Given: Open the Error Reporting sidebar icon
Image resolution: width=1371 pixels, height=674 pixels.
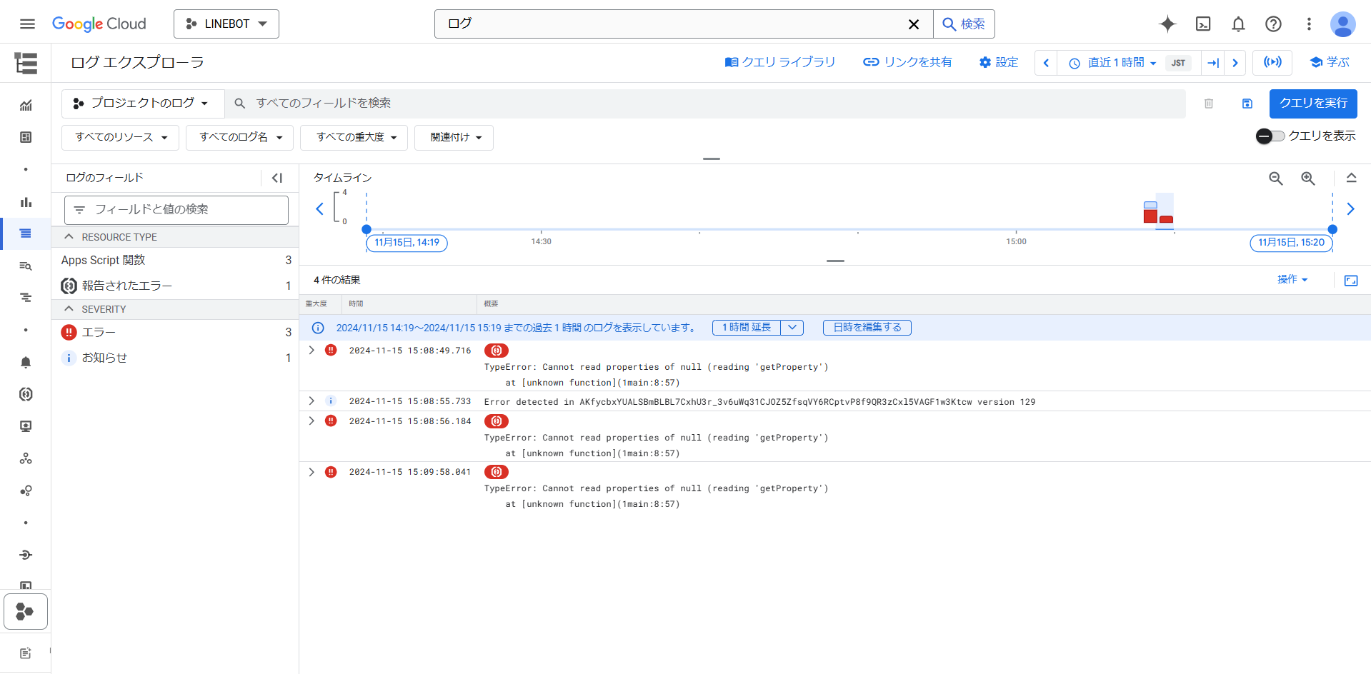Looking at the screenshot, I should coord(26,394).
